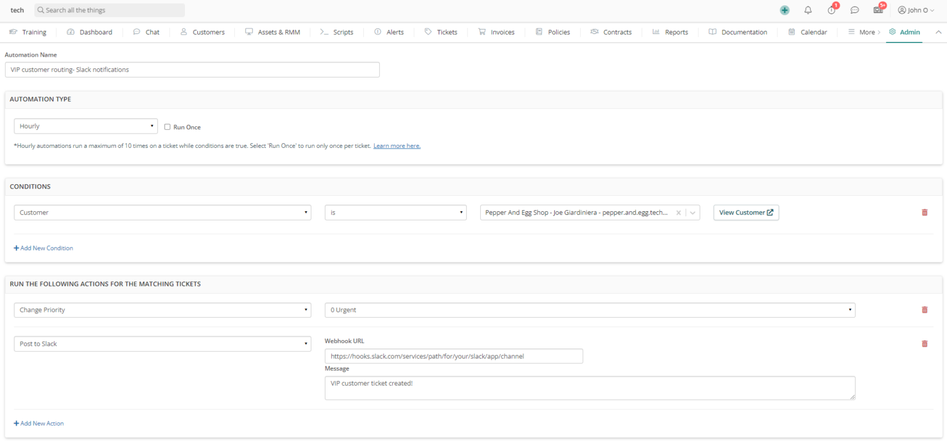
Task: Click into the Webhook URL field
Action: [x=453, y=356]
